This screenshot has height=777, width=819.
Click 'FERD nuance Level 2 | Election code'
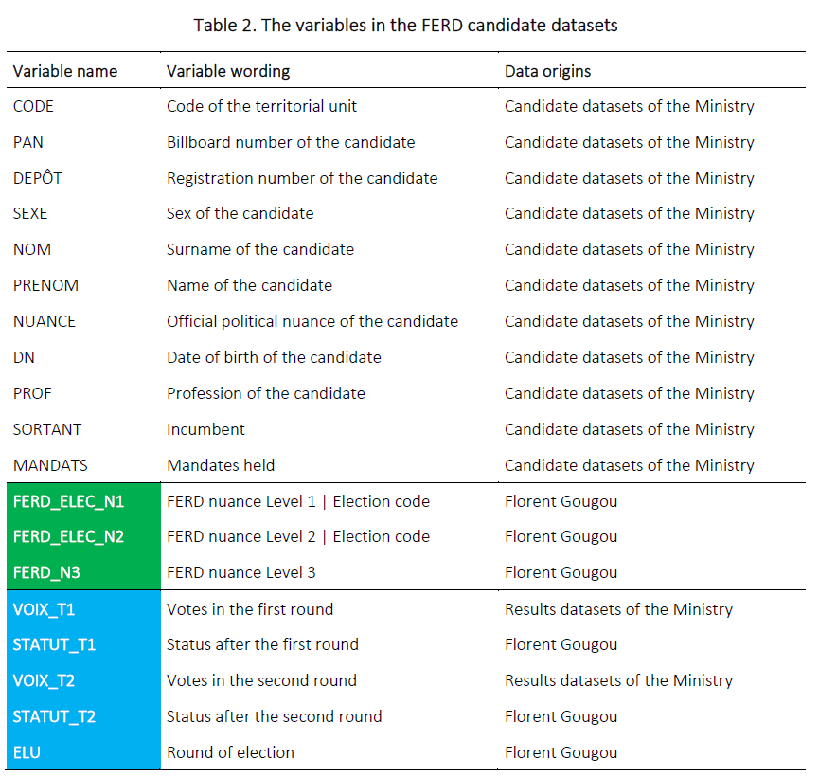pos(297,536)
